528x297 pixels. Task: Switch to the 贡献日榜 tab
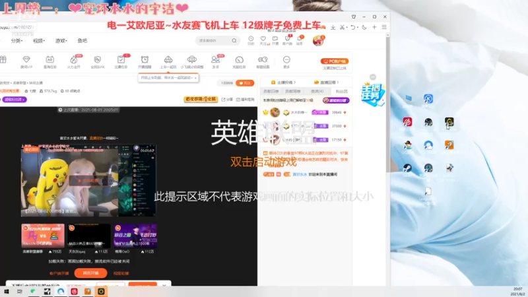(271, 91)
